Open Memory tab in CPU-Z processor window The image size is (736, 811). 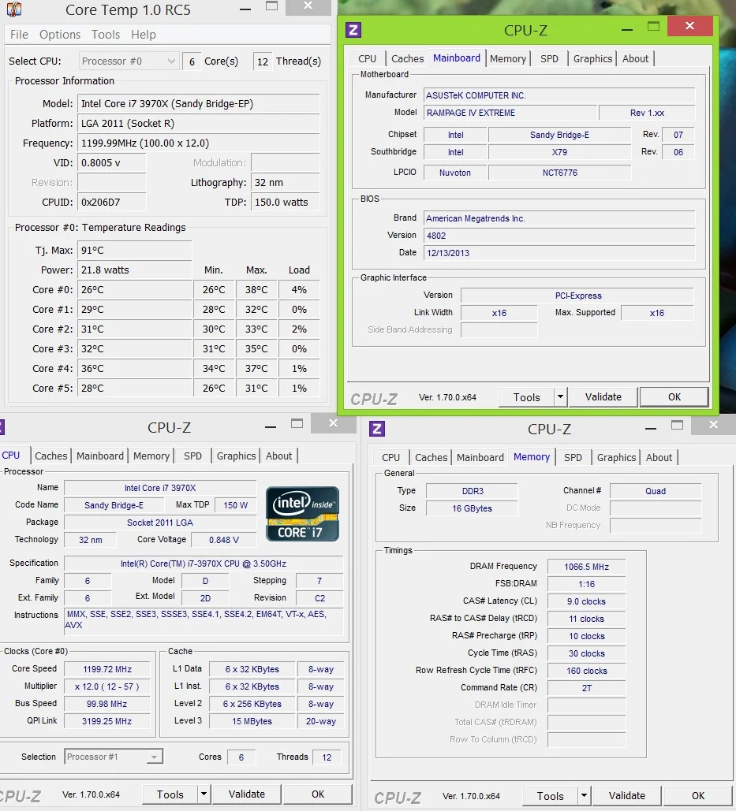151,456
